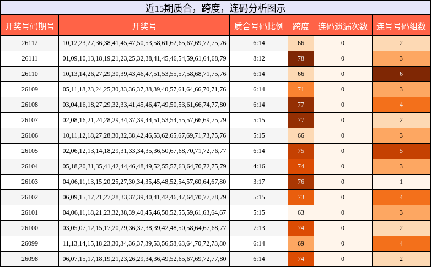Screen dimensions: 431x267
Task: Select period number 26106
Action: point(29,135)
